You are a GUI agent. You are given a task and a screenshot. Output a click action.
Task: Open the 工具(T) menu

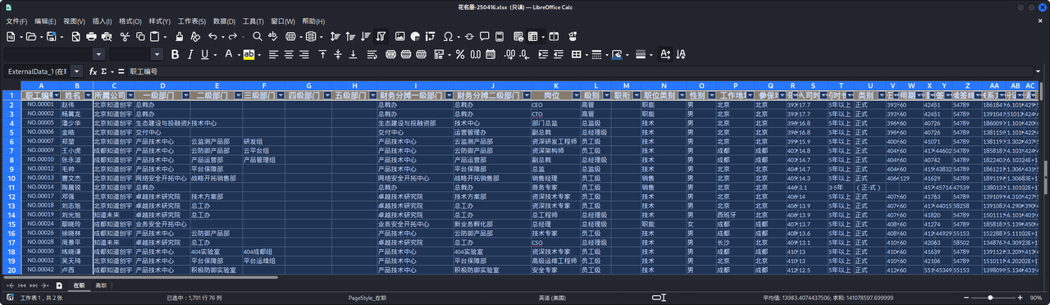pyautogui.click(x=253, y=20)
